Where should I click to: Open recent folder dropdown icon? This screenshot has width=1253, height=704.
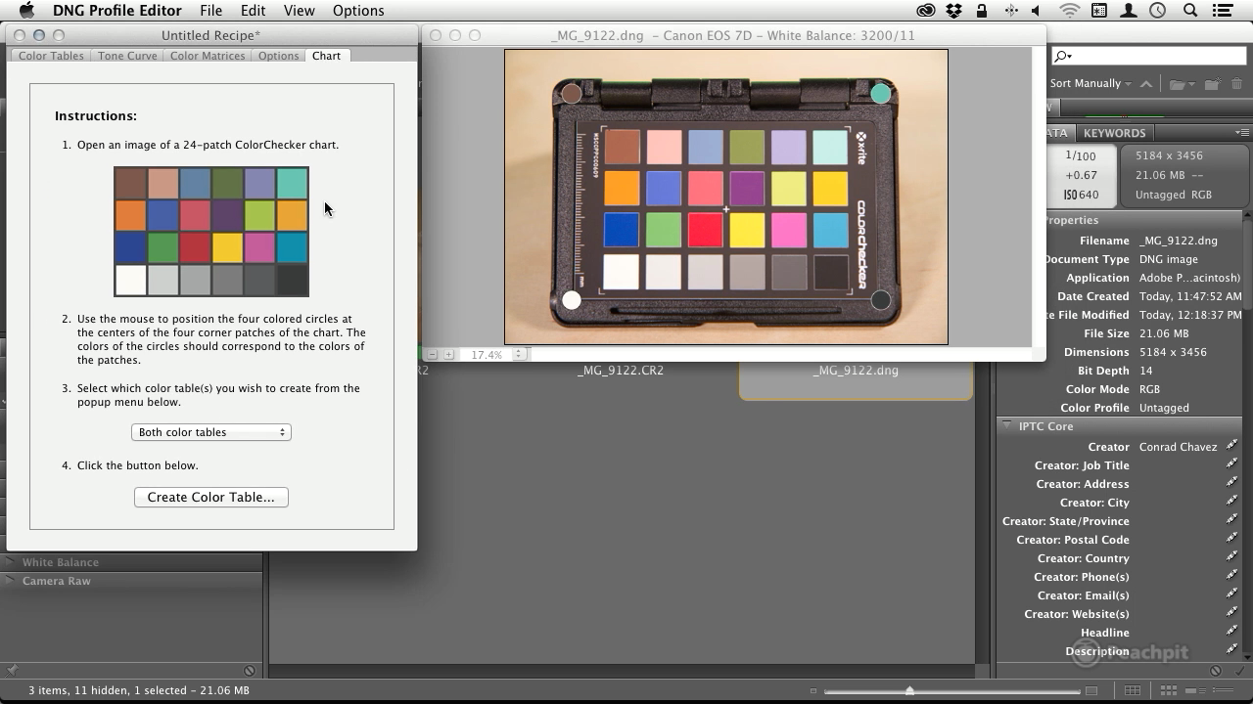1181,84
